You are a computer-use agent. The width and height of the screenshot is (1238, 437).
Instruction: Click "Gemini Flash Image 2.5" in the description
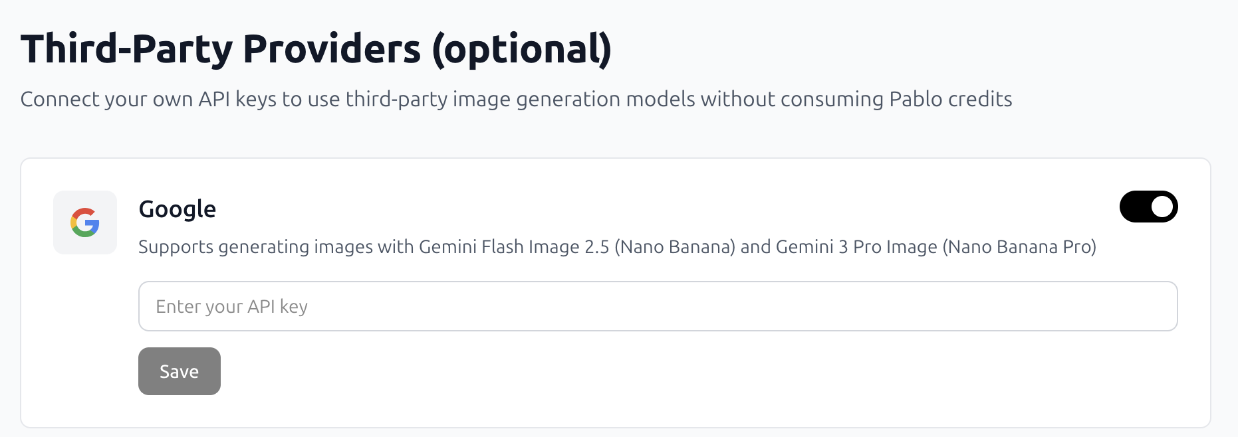pyautogui.click(x=513, y=247)
